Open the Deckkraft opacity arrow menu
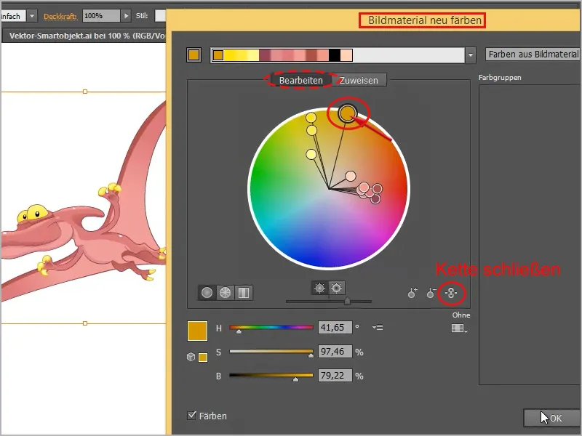This screenshot has width=582, height=436. pos(126,16)
